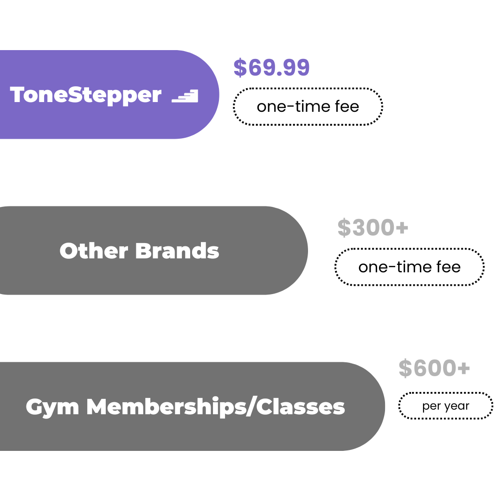Click the plus sign after $300

[x=402, y=228]
